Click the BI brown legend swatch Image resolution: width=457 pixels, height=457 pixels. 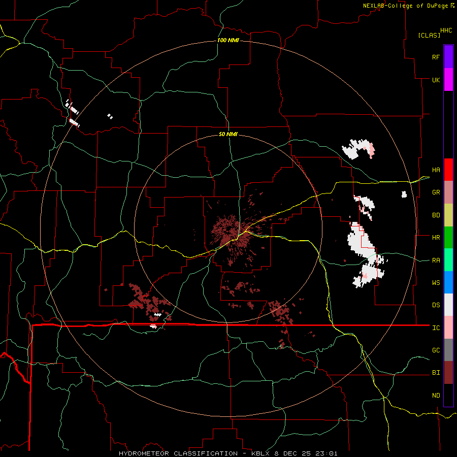point(448,373)
